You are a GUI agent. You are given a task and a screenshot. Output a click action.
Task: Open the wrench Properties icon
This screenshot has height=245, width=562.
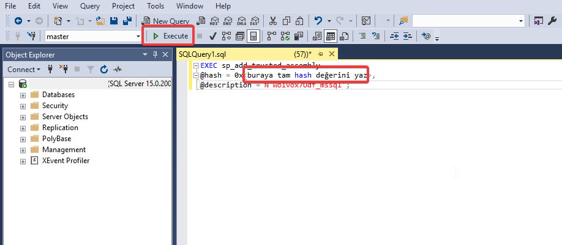click(x=553, y=21)
